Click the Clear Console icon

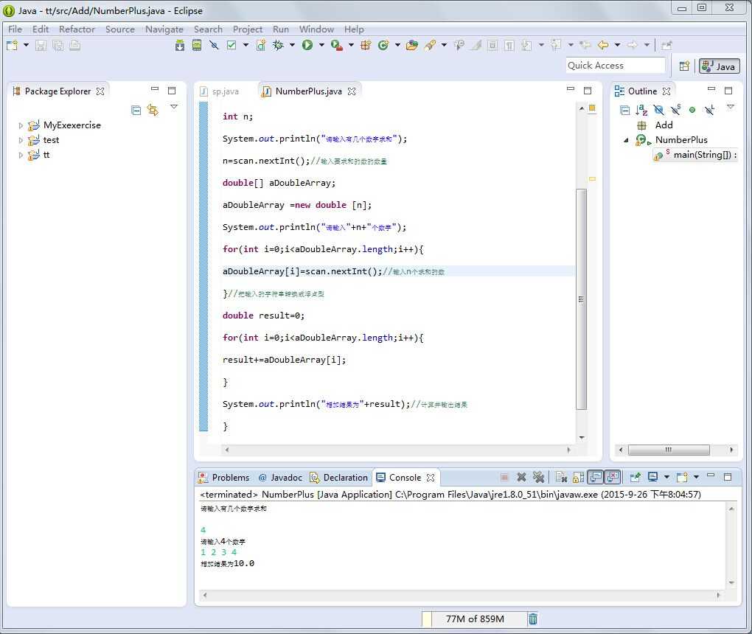561,477
